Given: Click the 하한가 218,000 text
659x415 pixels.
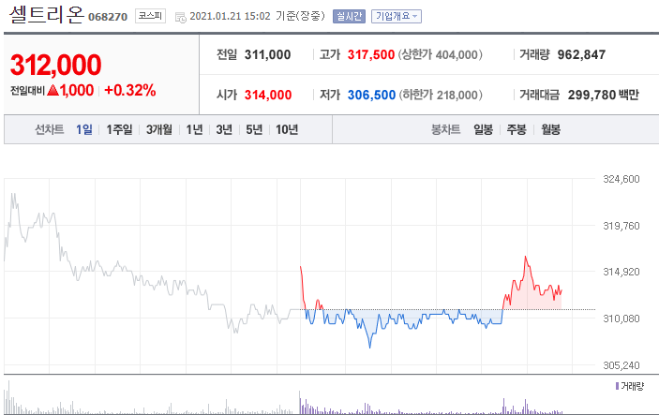Looking at the screenshot, I should click(x=441, y=95).
